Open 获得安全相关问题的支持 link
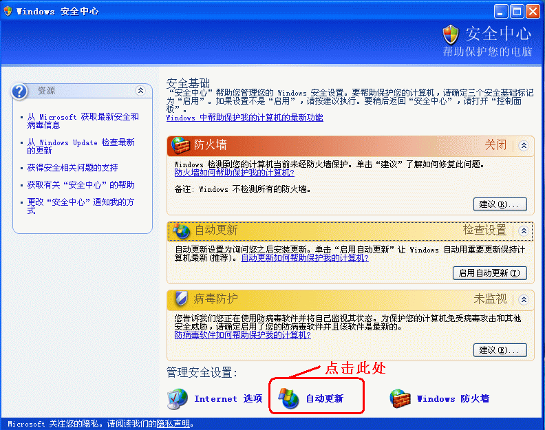 tap(72, 168)
